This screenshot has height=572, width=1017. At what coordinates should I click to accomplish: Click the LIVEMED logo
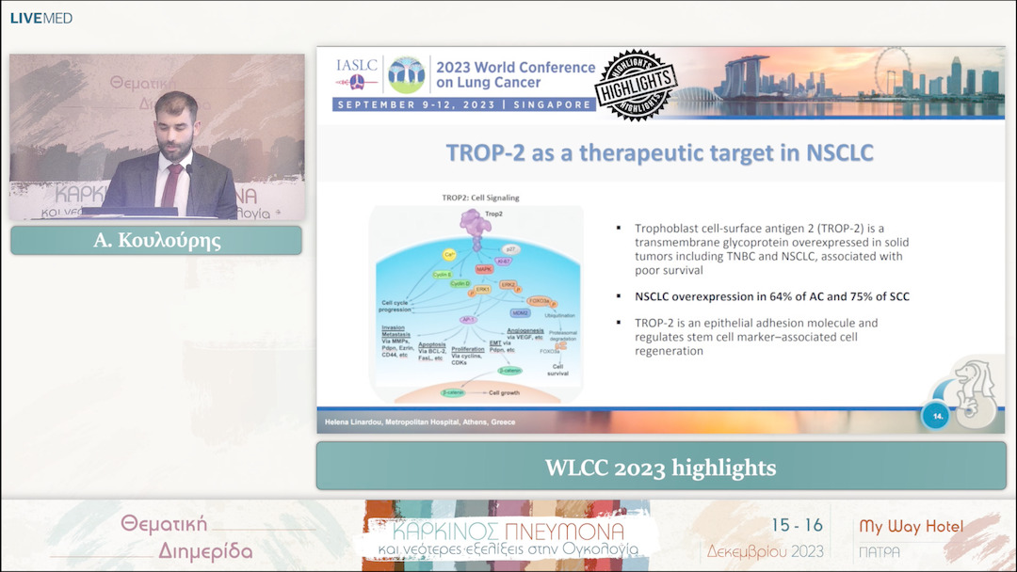tap(40, 18)
